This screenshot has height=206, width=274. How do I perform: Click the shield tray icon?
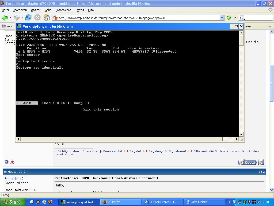[x=250, y=202]
